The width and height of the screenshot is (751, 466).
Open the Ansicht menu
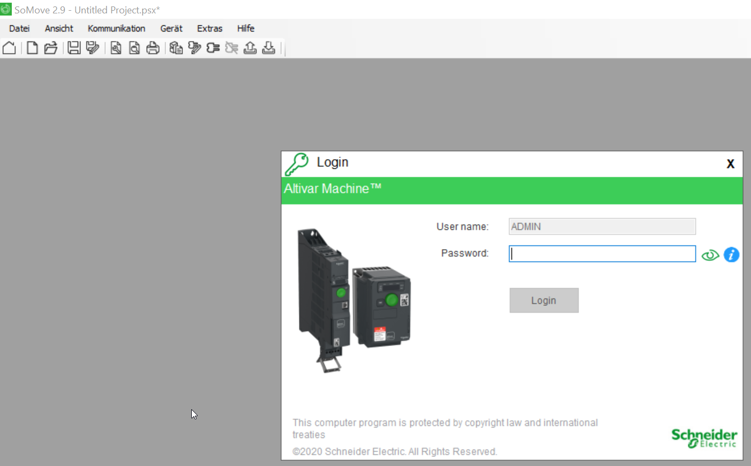(x=59, y=28)
